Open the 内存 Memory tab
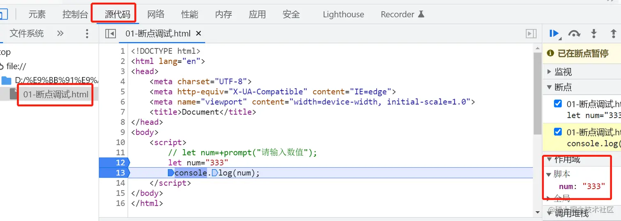This screenshot has width=621, height=221. (223, 14)
